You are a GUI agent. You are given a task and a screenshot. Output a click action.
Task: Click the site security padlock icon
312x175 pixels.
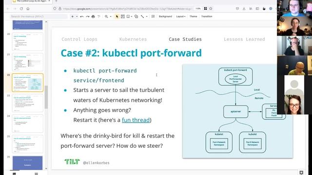[x=60, y=9]
